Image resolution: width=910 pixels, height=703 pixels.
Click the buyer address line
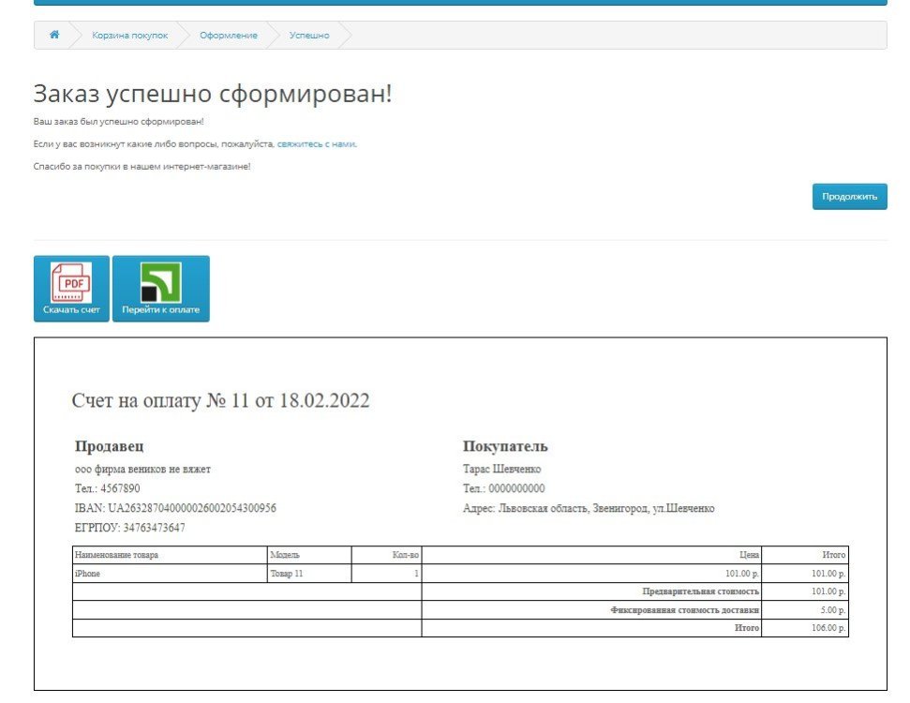(x=589, y=508)
